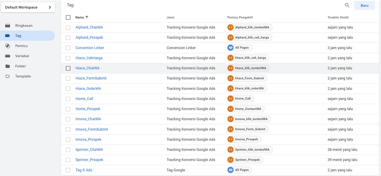The height and width of the screenshot is (176, 381).
Task: Sort tags by the Nama column arrow
Action: pyautogui.click(x=87, y=17)
